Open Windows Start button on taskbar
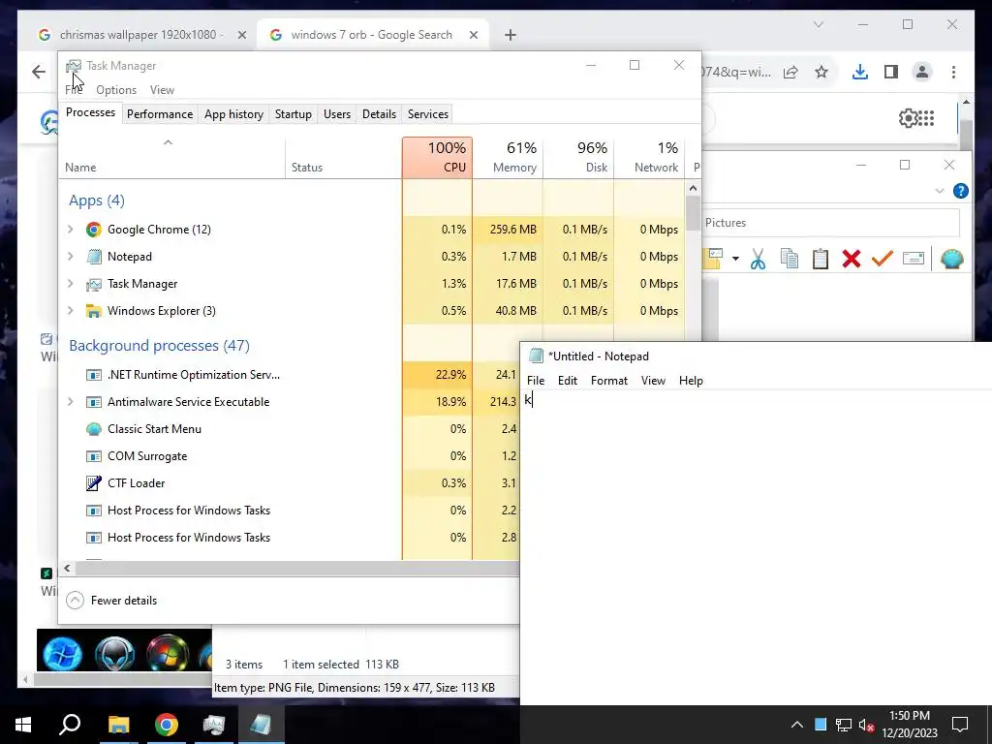Screen dimensions: 992x744 tap(23, 725)
